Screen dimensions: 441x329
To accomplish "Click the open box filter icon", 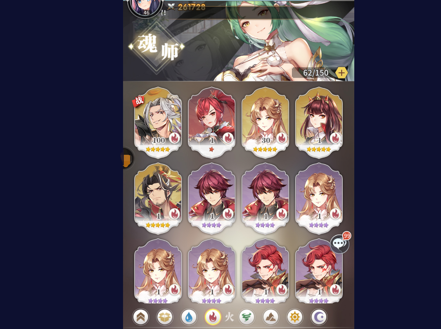I will [x=165, y=317].
